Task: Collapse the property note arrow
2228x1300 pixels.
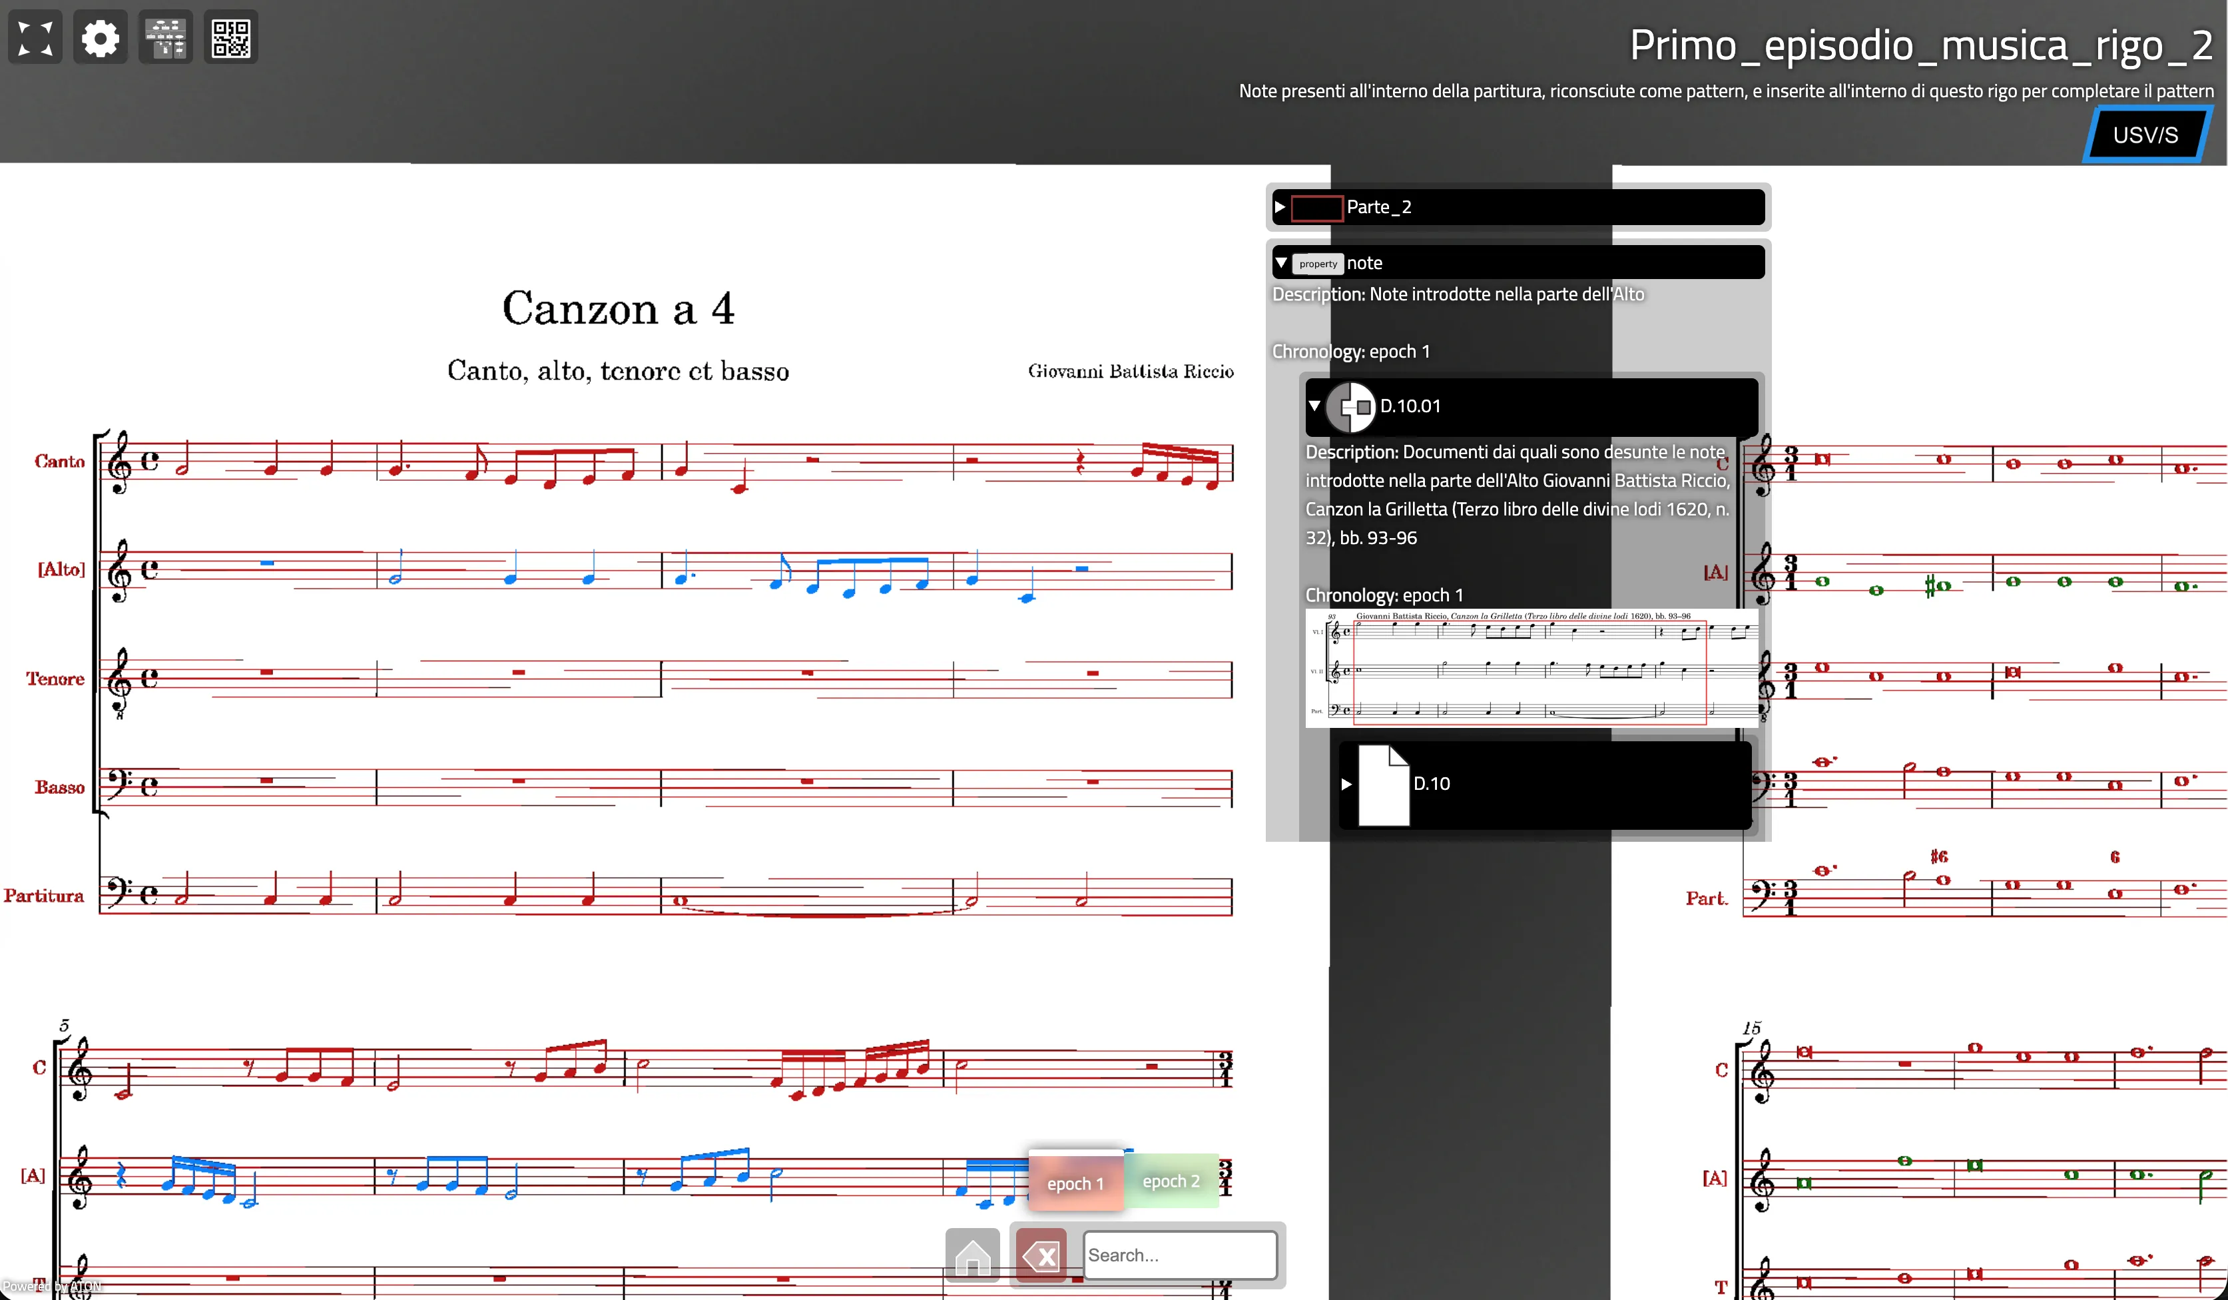Action: [1281, 262]
